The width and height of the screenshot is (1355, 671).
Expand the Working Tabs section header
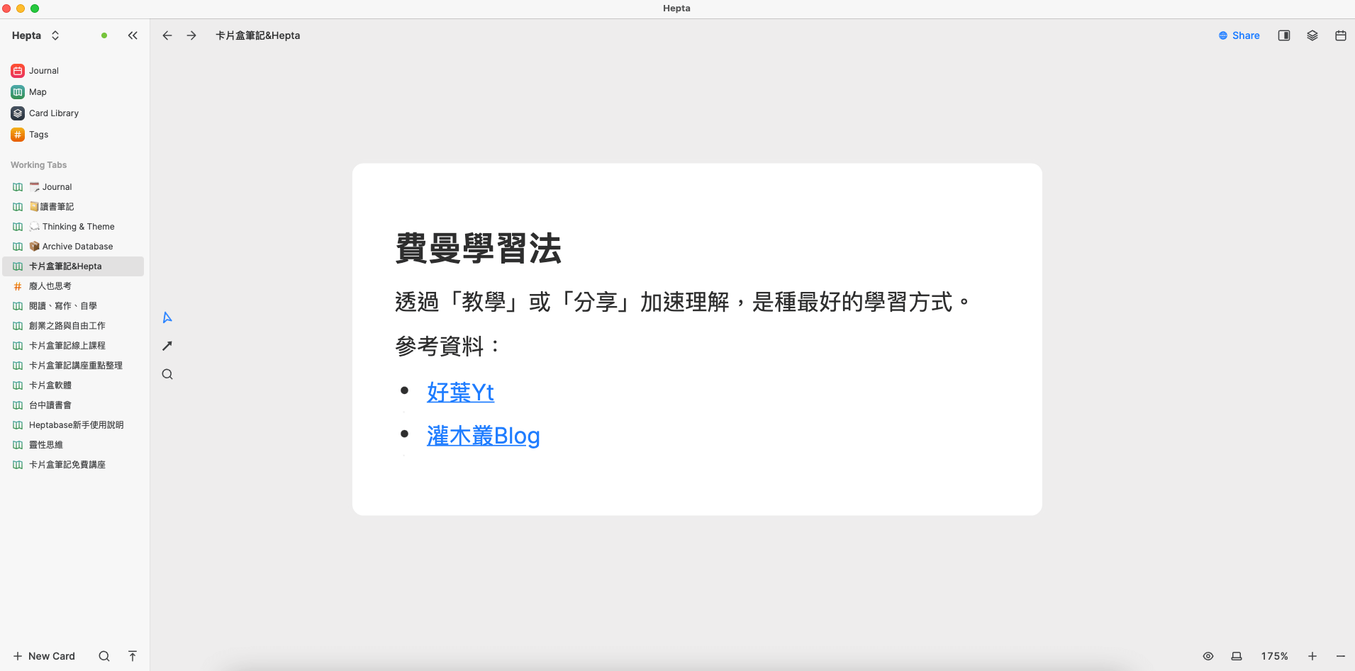point(38,164)
